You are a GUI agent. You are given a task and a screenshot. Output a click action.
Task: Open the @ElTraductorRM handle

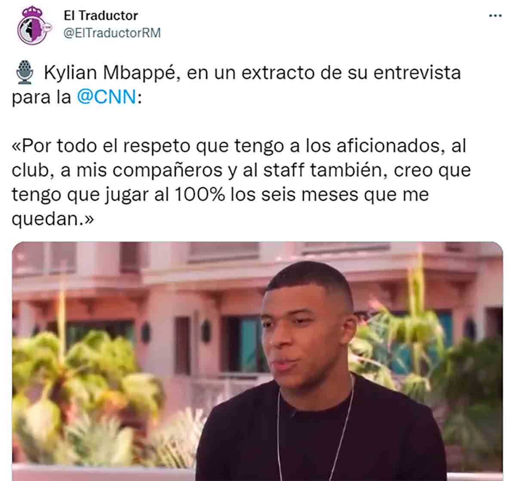(112, 33)
